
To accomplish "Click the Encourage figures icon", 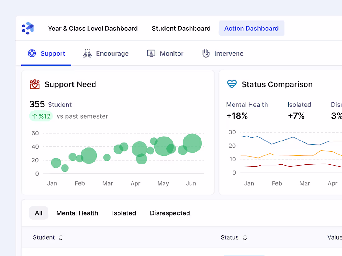I will click(x=87, y=53).
